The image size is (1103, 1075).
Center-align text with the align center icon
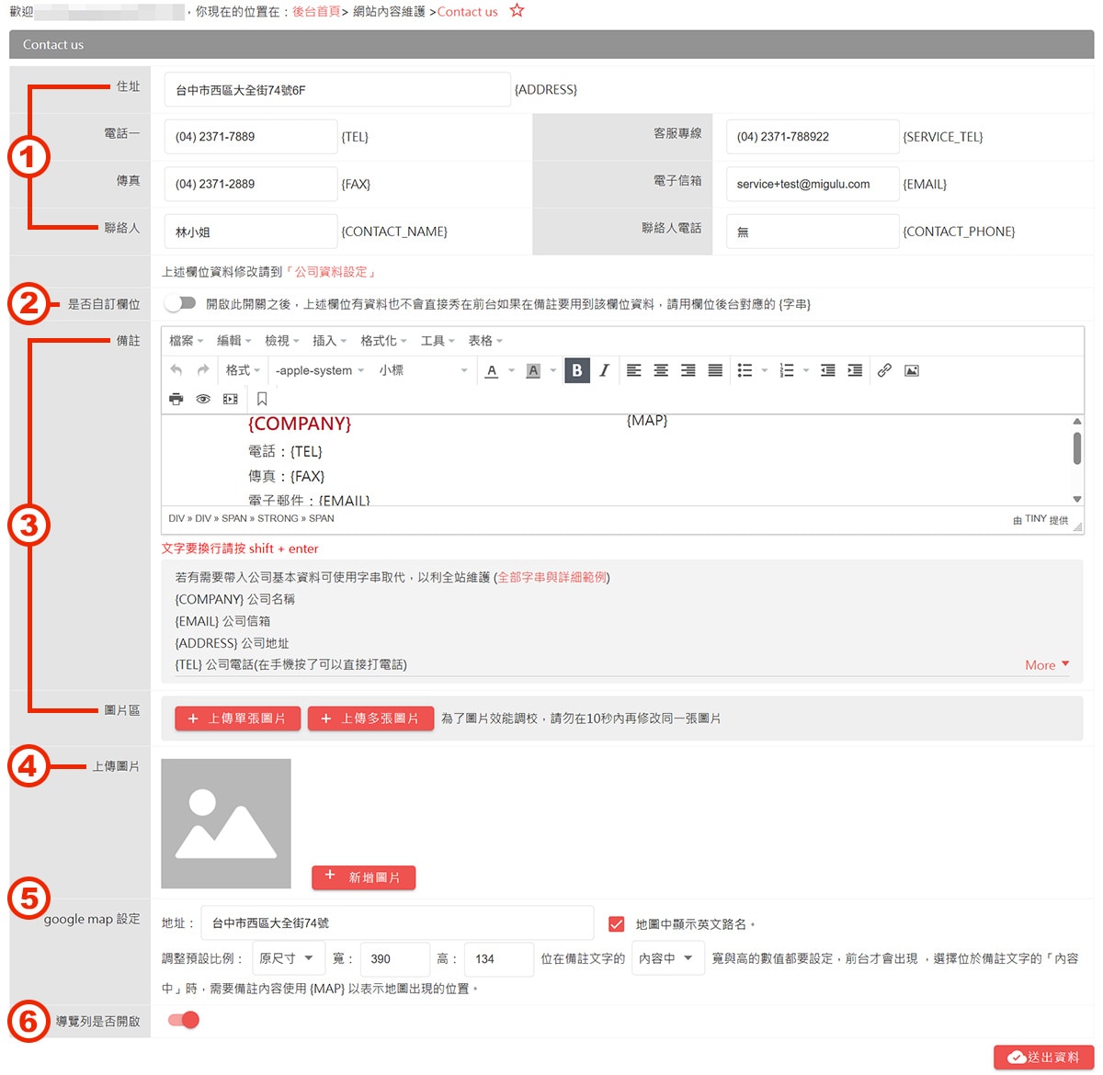pyautogui.click(x=661, y=370)
